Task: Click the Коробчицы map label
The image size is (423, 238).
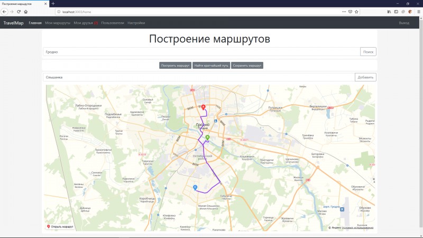Action: [x=147, y=199]
